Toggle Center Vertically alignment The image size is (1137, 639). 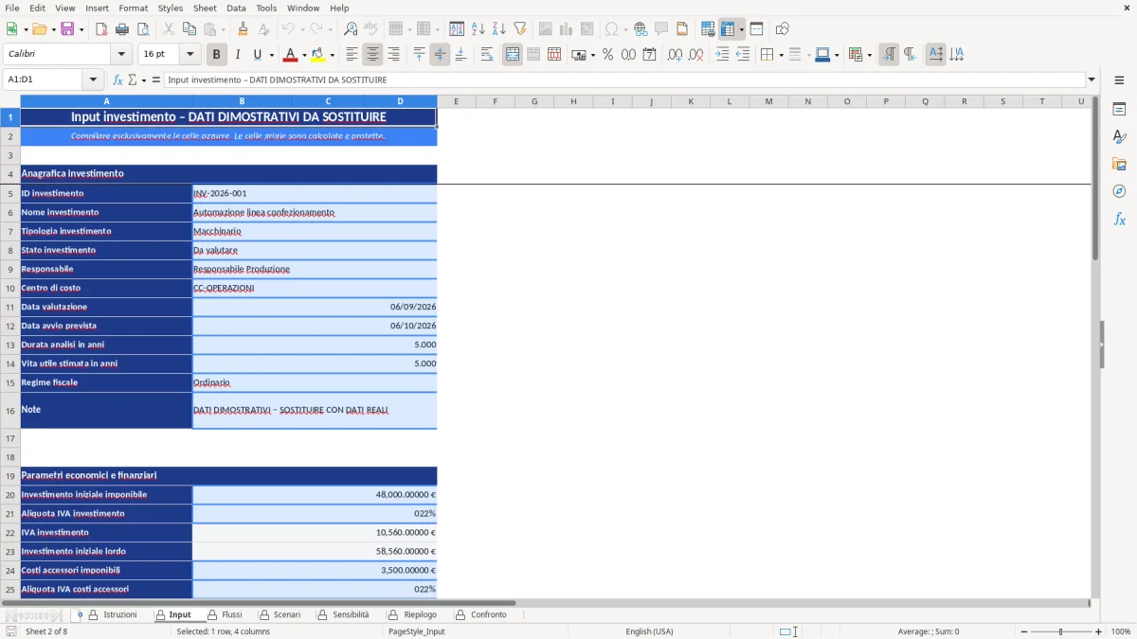(440, 55)
